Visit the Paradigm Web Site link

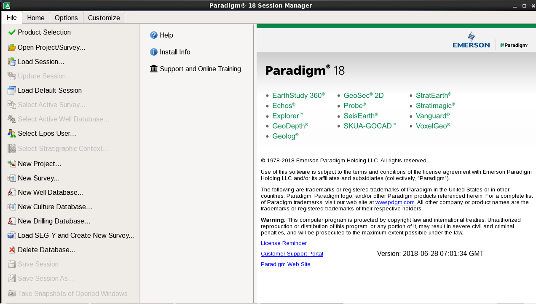click(x=286, y=264)
